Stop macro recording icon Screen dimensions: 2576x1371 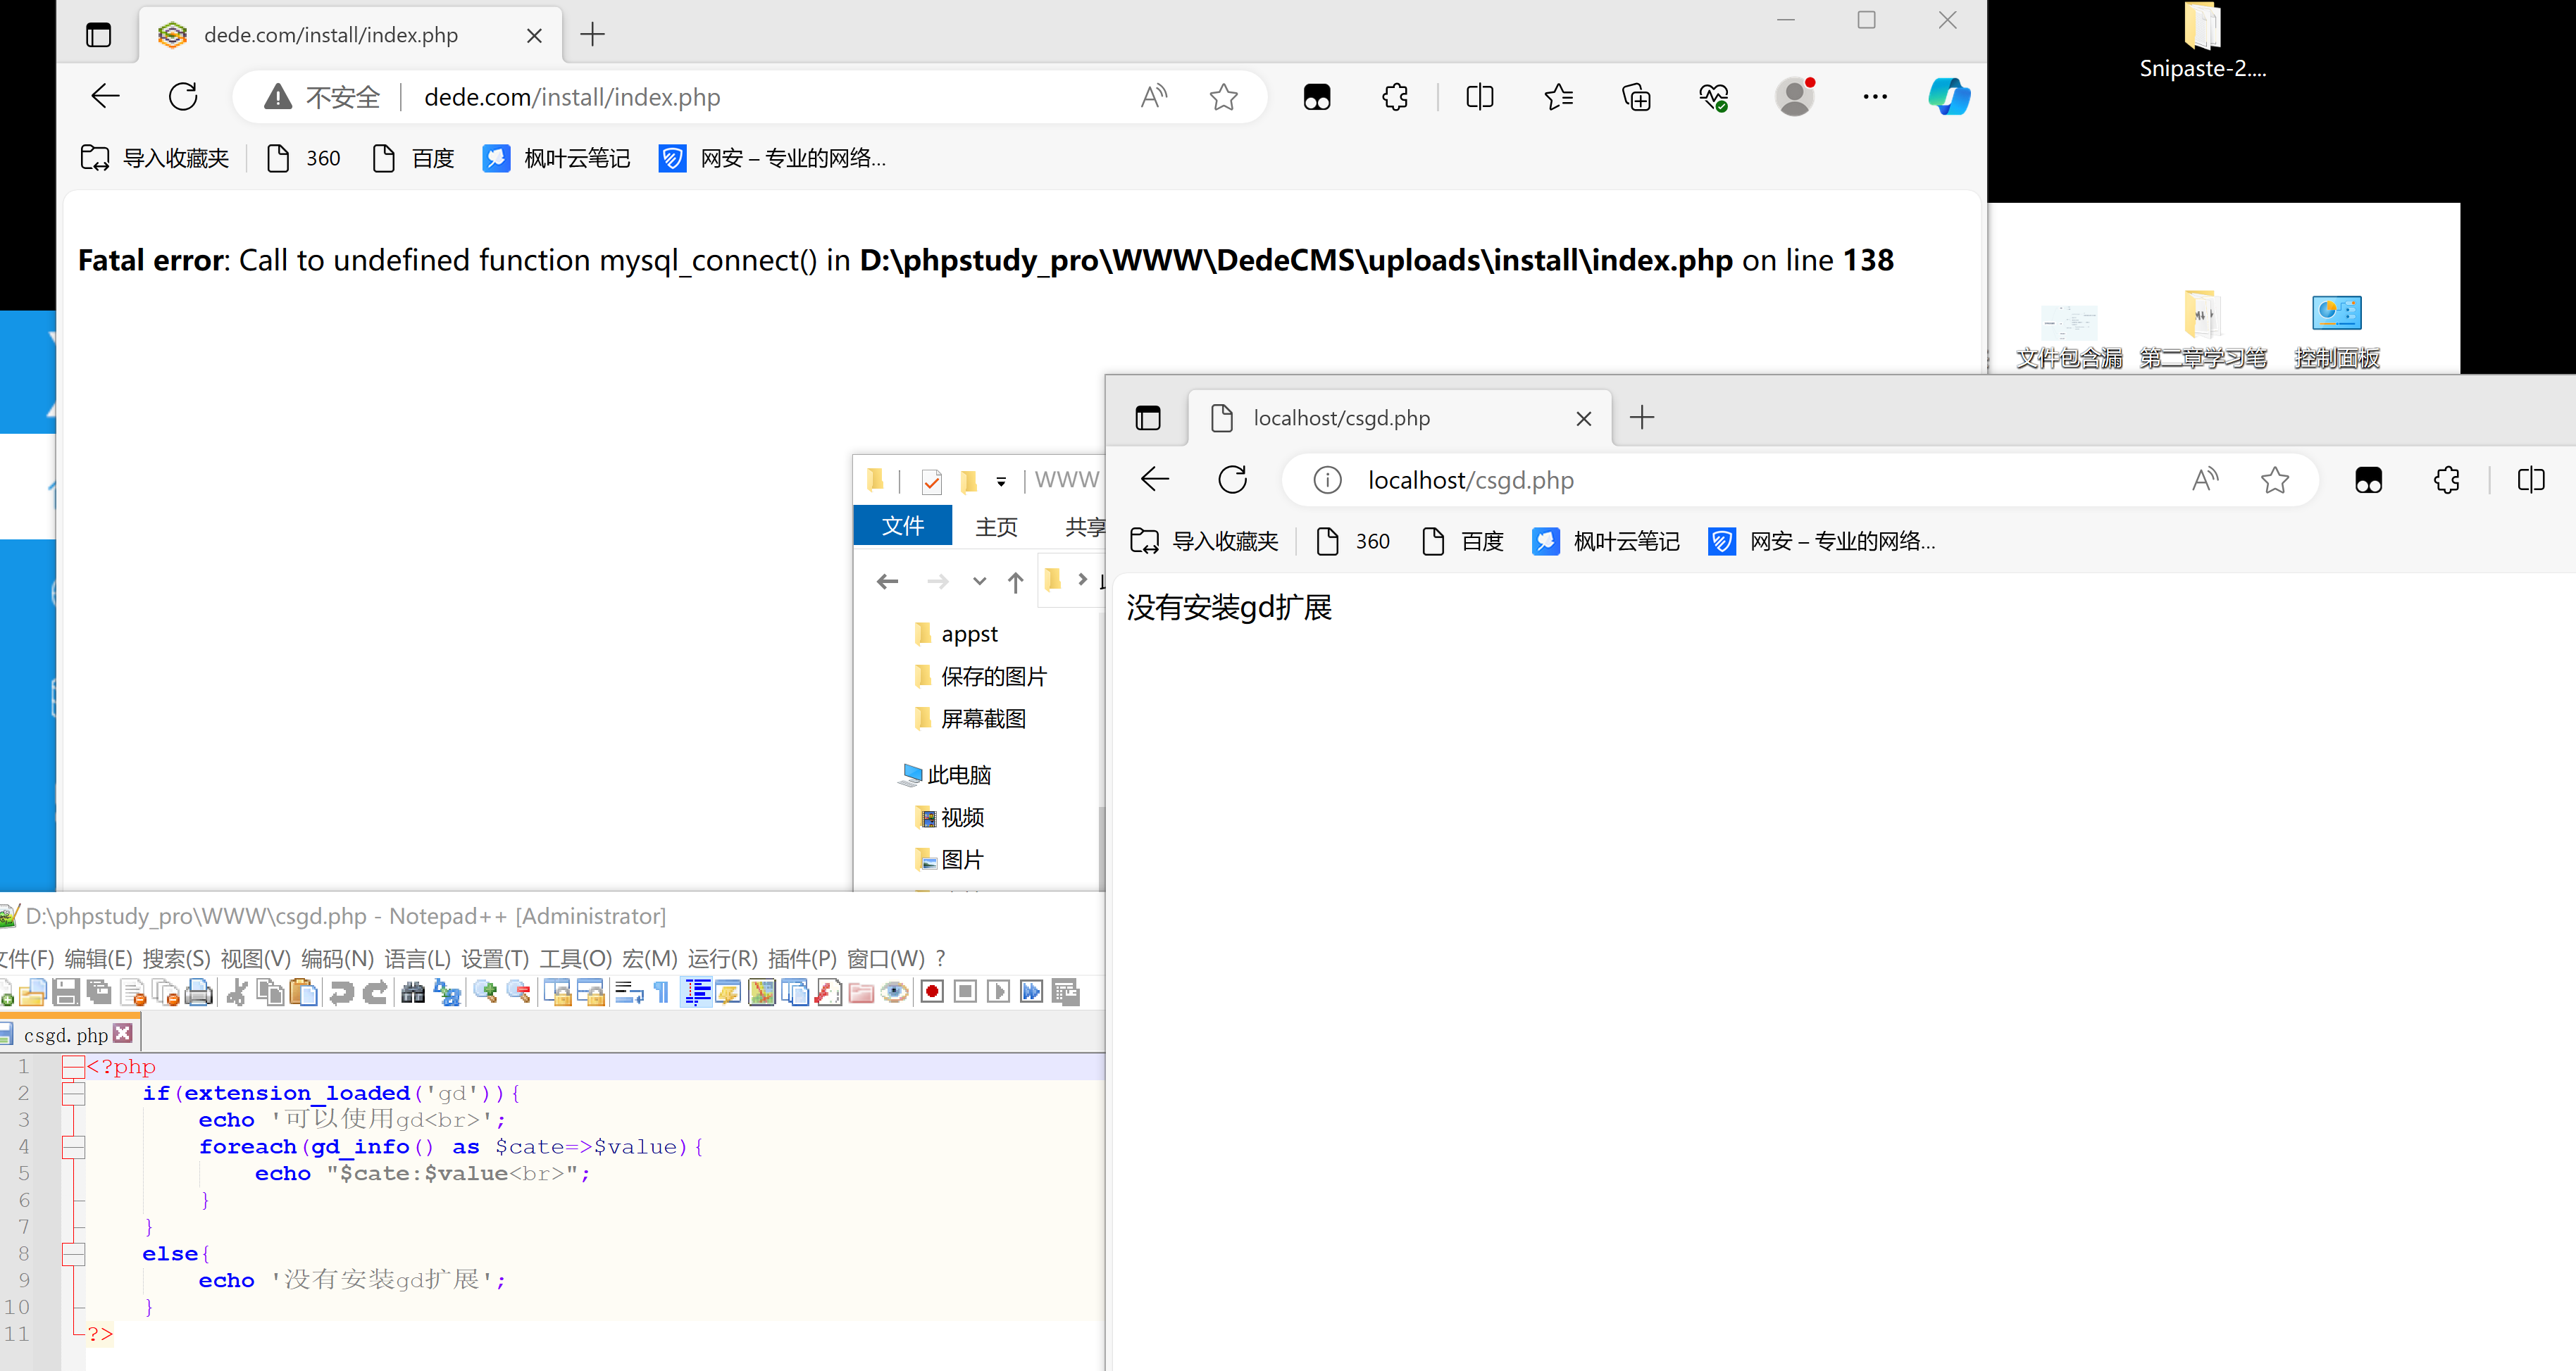click(965, 992)
